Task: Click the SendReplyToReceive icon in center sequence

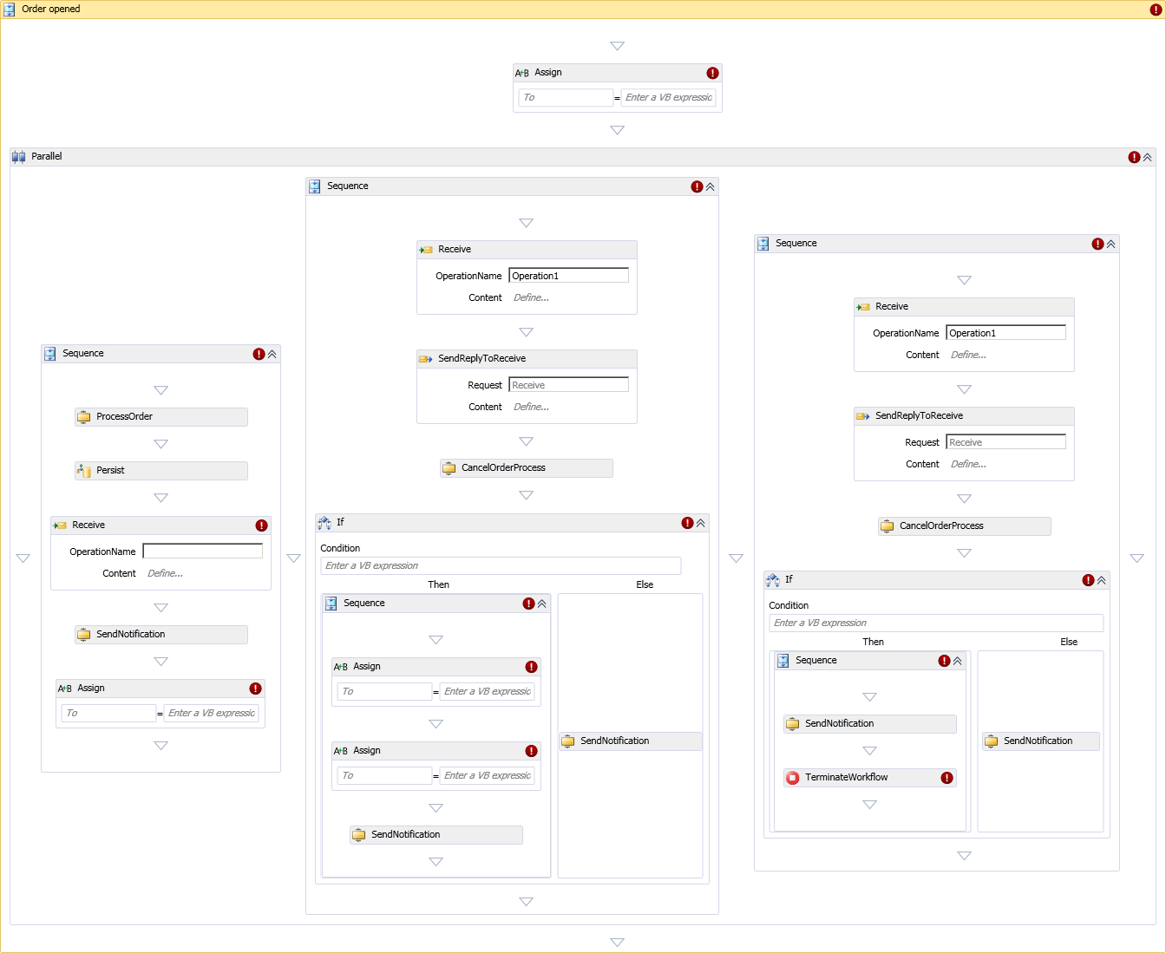Action: [x=426, y=359]
